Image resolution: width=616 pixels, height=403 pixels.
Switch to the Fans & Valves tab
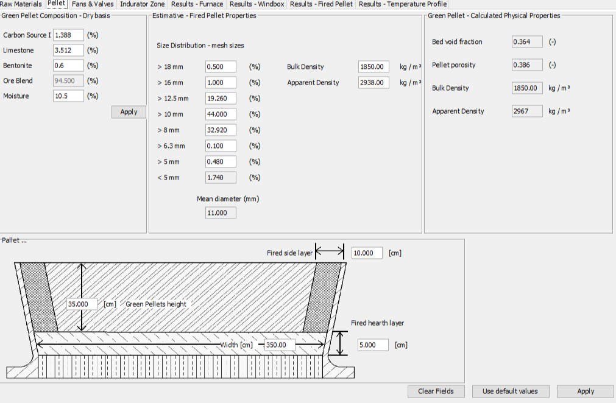(93, 4)
